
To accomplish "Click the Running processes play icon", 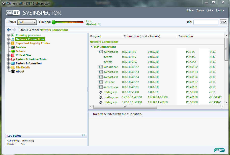I will [13, 35].
